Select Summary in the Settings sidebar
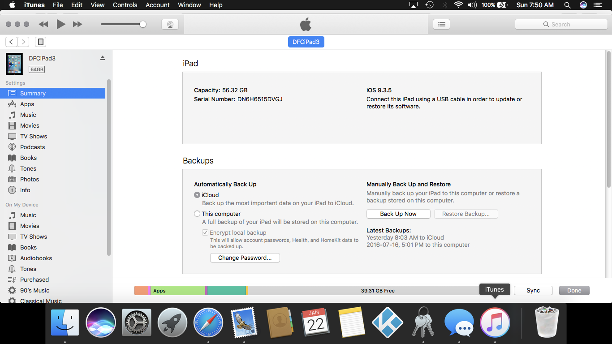 click(52, 93)
